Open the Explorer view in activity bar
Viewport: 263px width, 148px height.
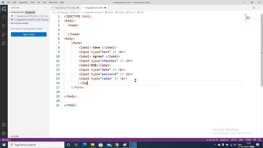coord(4,9)
